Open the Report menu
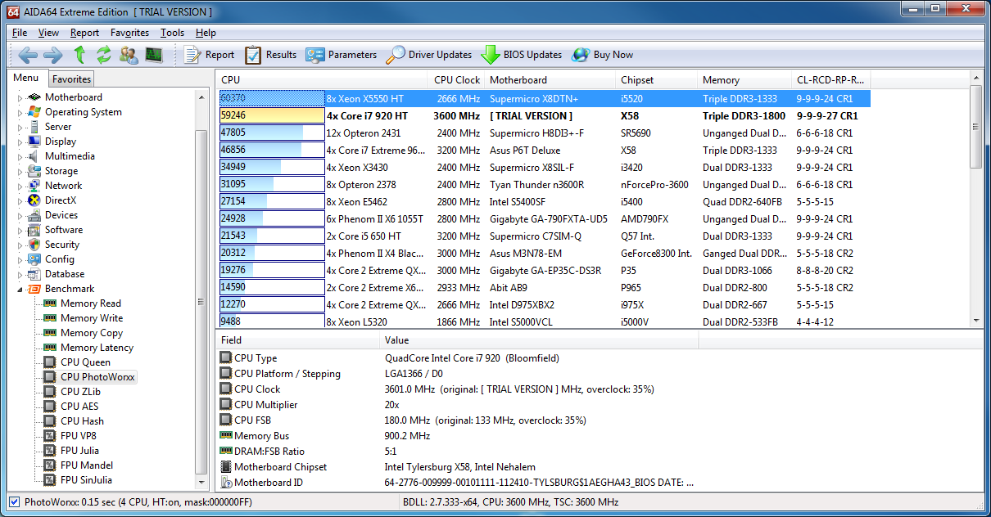991x517 pixels. [84, 33]
